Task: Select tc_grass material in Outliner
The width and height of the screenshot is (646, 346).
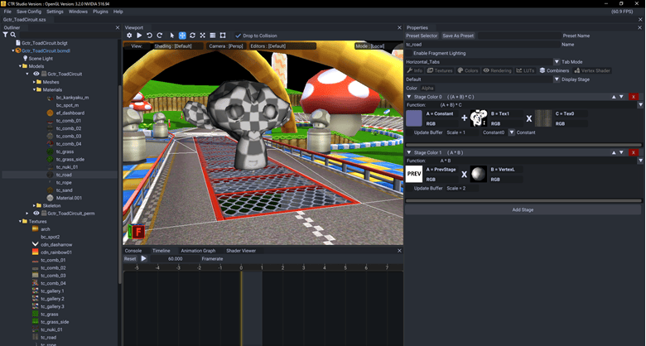Action: click(64, 151)
